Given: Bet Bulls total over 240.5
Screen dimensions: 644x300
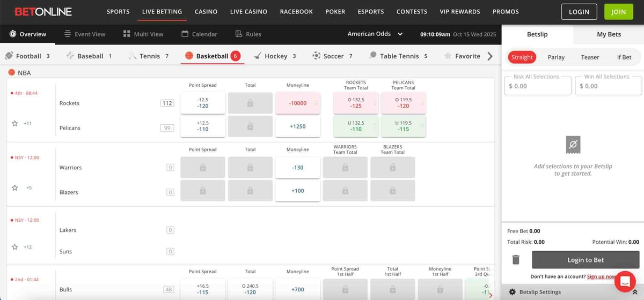Looking at the screenshot, I should tap(250, 289).
